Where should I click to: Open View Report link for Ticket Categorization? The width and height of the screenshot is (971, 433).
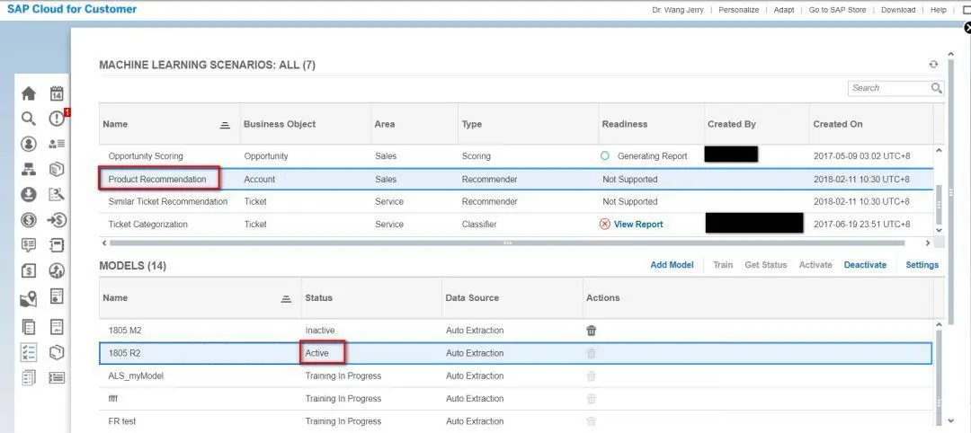[637, 225]
